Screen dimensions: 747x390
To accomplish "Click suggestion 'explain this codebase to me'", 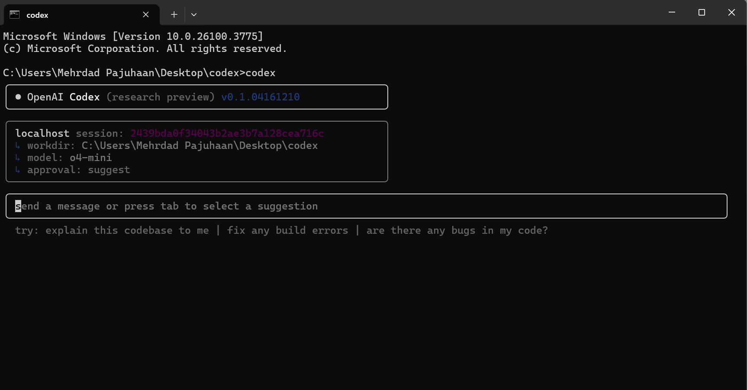I will pos(127,230).
